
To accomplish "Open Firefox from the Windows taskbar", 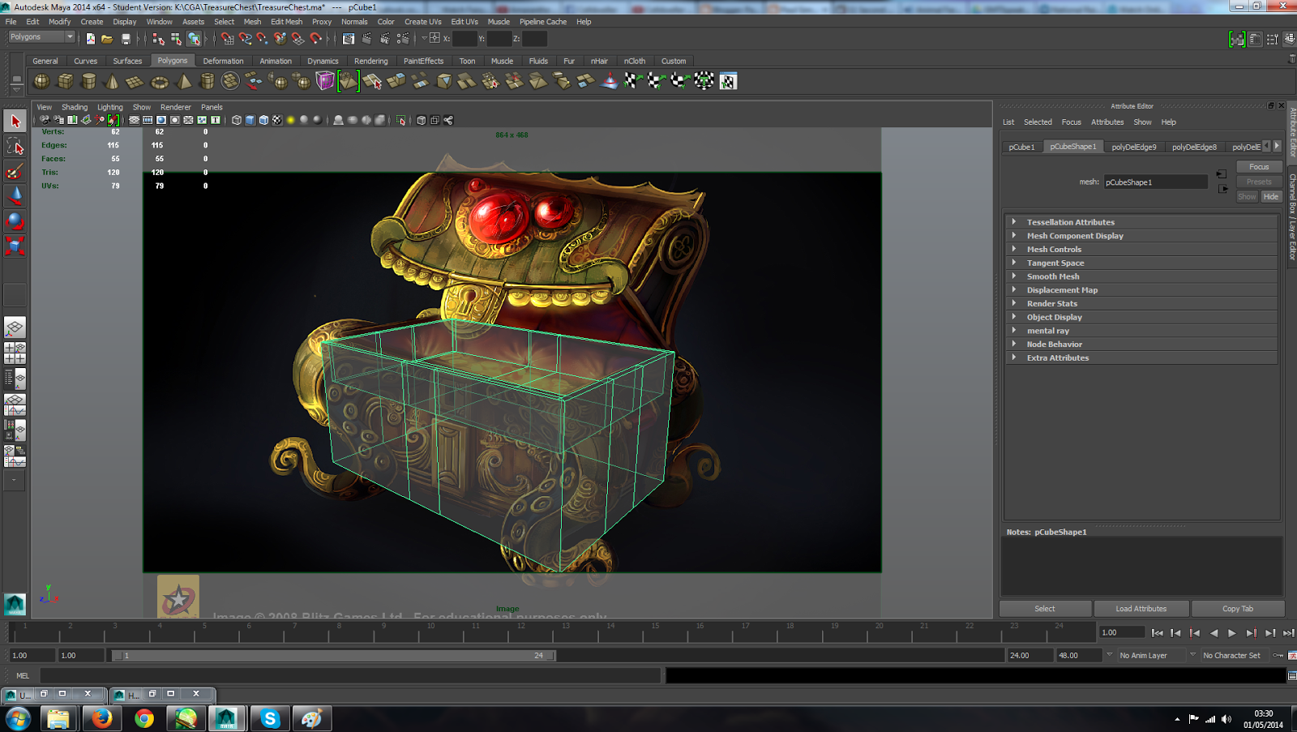I will 101,718.
